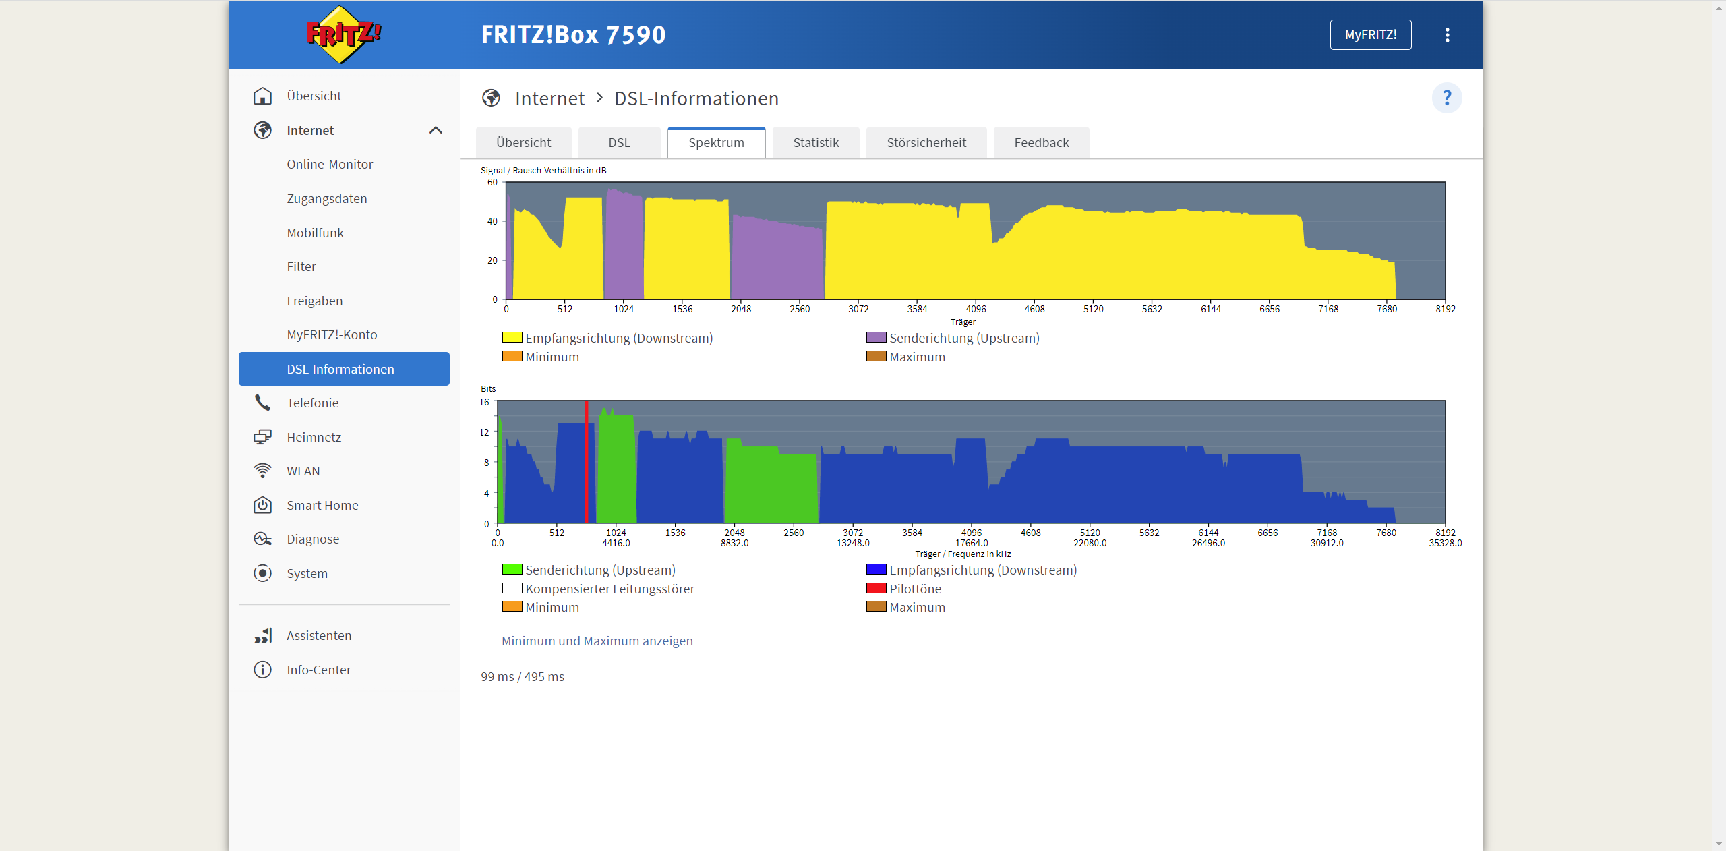This screenshot has width=1726, height=851.
Task: Click the red pilot tone marker in Bits chart
Action: pos(586,462)
